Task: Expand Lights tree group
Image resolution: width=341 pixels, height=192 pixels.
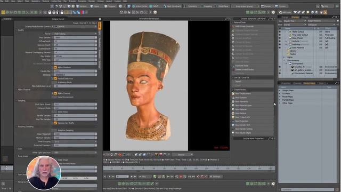Action: pos(284,57)
